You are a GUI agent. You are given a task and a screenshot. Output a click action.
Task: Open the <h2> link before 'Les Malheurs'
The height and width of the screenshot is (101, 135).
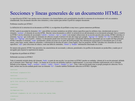point(109,37)
